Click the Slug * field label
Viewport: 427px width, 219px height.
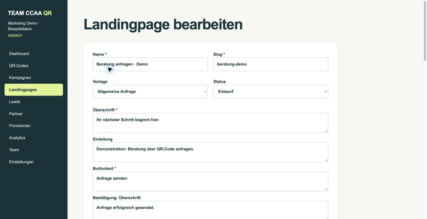219,54
